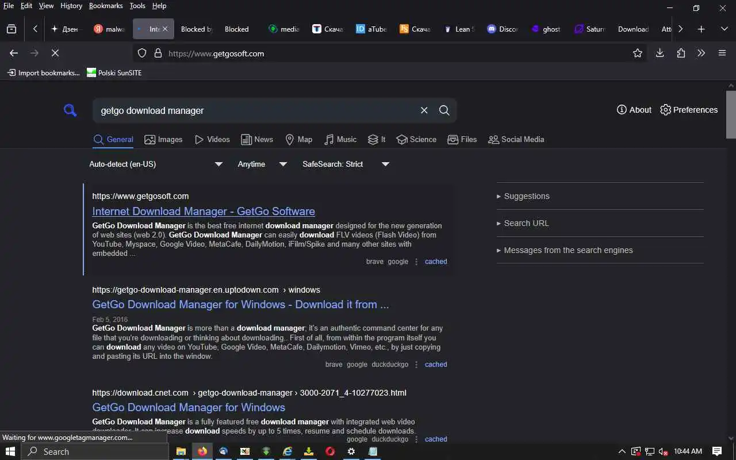This screenshot has width=736, height=460.
Task: Open the SafeSearch: Strict dropdown
Action: pos(346,164)
